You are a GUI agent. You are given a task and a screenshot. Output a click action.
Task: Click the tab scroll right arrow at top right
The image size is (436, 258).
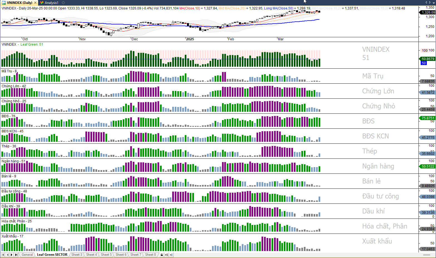(430, 2)
